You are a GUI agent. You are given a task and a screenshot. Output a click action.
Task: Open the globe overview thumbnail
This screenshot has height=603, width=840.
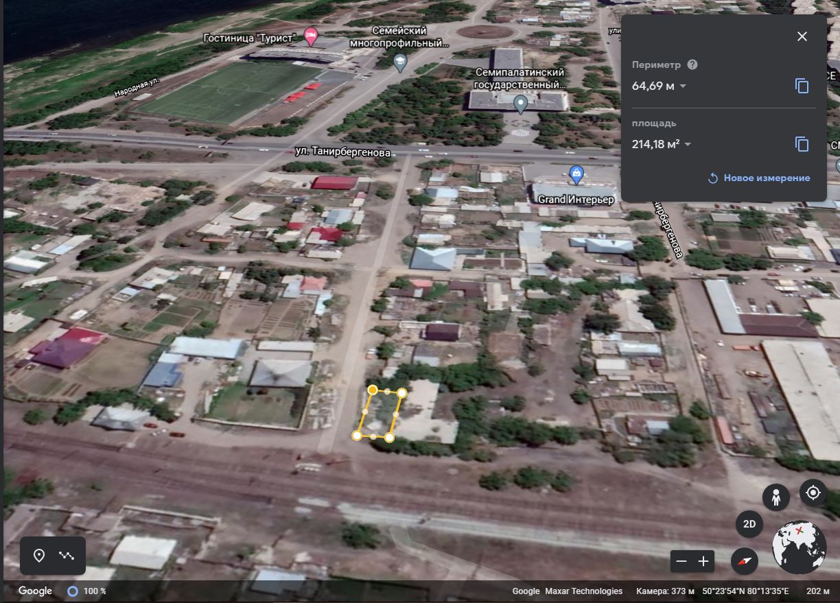(x=799, y=547)
